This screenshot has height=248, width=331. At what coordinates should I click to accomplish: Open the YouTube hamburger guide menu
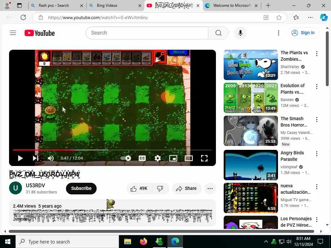tap(13, 33)
